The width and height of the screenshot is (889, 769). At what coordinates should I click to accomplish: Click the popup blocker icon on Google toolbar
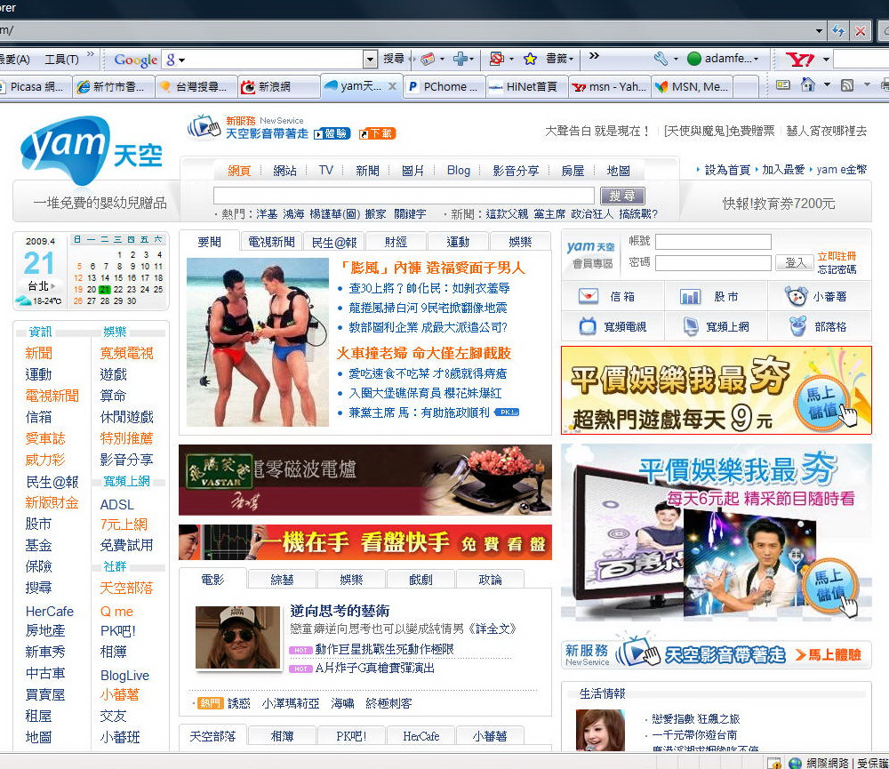pyautogui.click(x=497, y=59)
